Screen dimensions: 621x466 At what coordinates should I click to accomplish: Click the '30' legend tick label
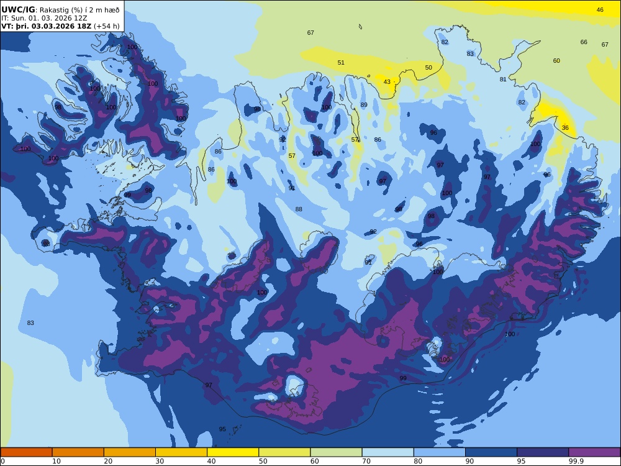click(x=160, y=461)
